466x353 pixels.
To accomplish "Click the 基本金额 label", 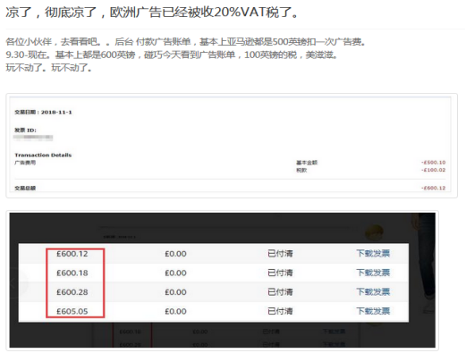I will 307,163.
